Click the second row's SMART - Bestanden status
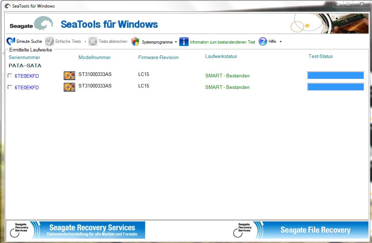 point(227,87)
